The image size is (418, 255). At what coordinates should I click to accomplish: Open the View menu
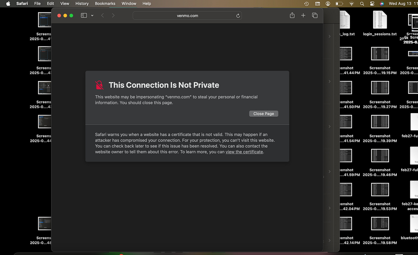65,4
